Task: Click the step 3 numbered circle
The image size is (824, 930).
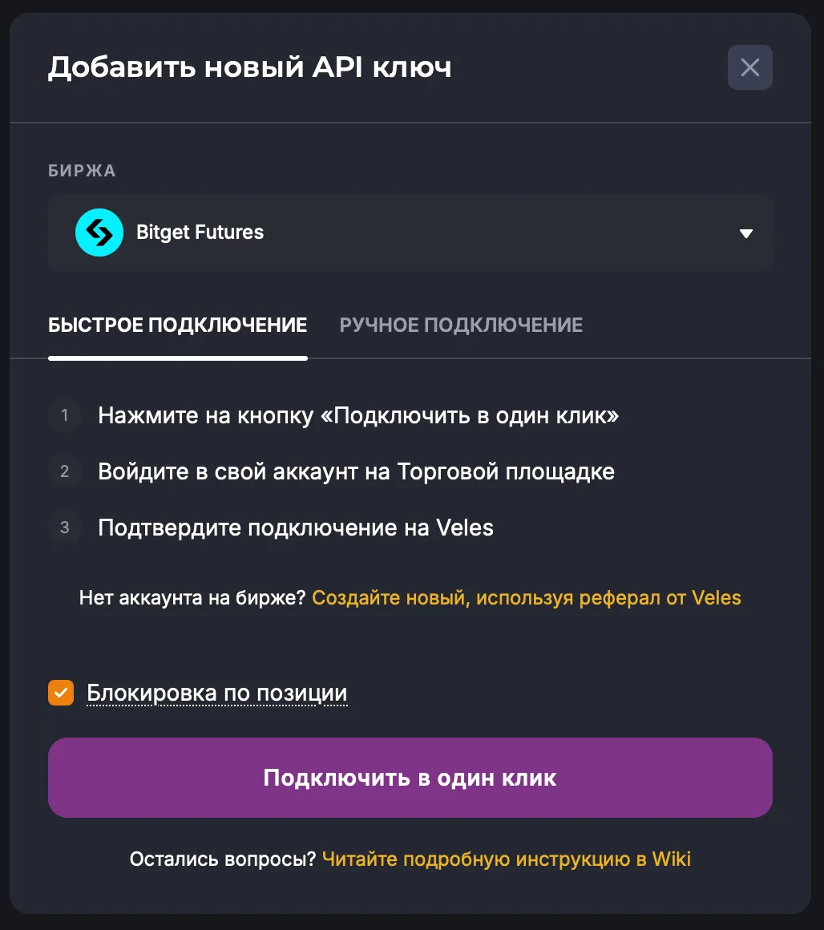Action: click(64, 528)
